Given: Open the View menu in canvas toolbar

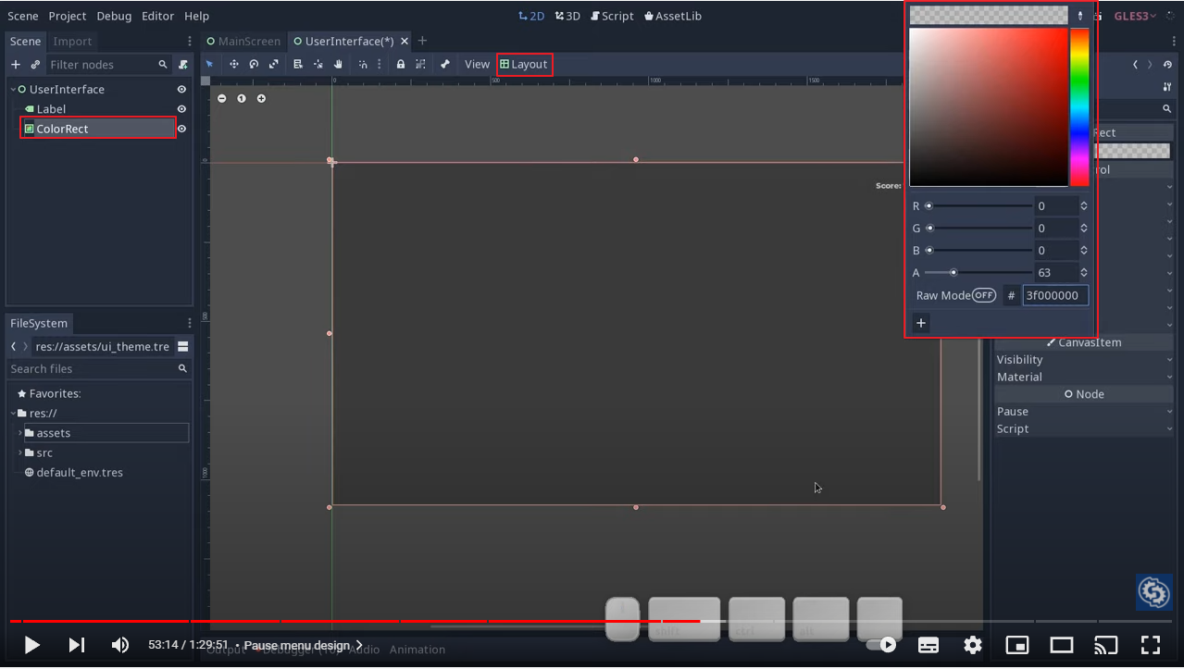Looking at the screenshot, I should coord(477,64).
